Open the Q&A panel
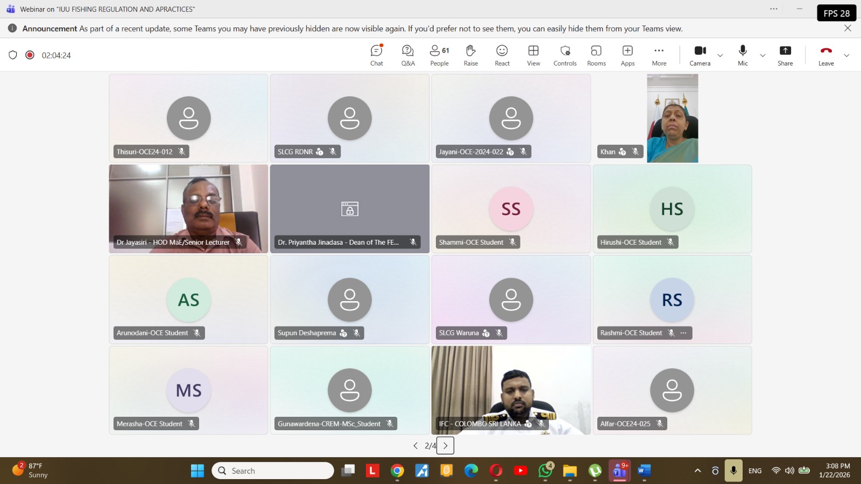Viewport: 861px width, 484px height. pyautogui.click(x=408, y=54)
